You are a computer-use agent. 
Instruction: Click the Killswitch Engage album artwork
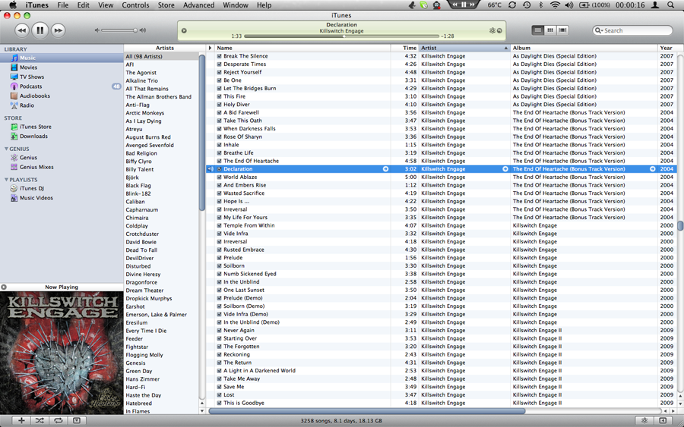click(62, 353)
